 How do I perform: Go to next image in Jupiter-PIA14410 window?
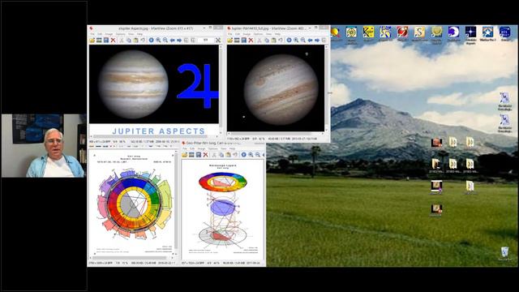317,40
